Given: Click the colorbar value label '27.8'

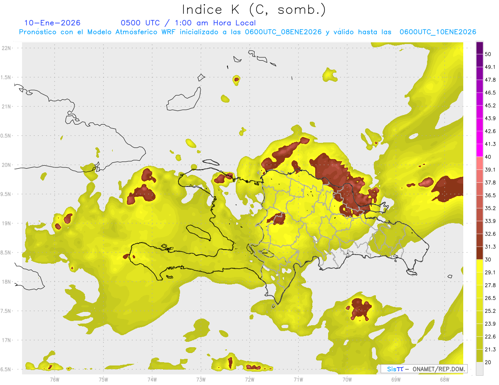Looking at the screenshot, I should (x=490, y=285).
